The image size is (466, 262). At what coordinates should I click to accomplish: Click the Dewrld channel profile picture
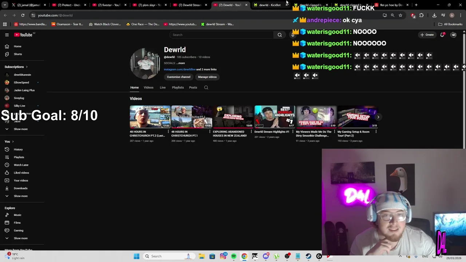tap(145, 63)
